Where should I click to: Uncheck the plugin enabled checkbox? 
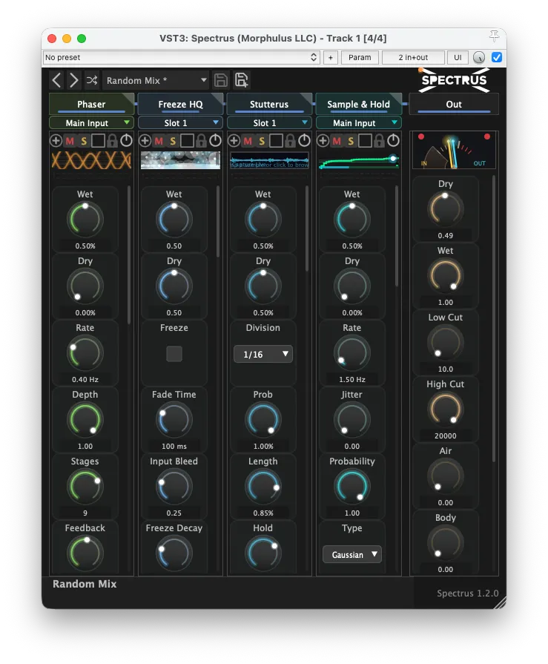point(497,57)
